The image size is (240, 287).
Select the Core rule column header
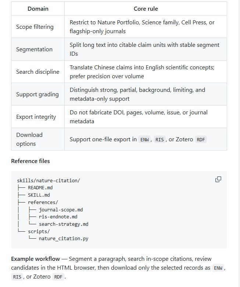(x=146, y=8)
